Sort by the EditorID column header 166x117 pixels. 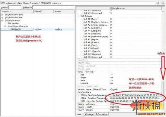[44, 11]
